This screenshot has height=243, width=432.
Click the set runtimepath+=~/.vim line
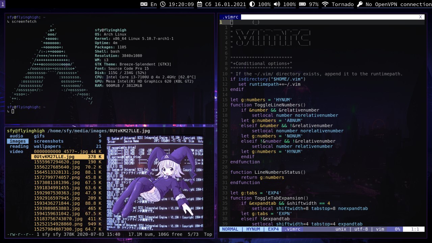click(269, 84)
